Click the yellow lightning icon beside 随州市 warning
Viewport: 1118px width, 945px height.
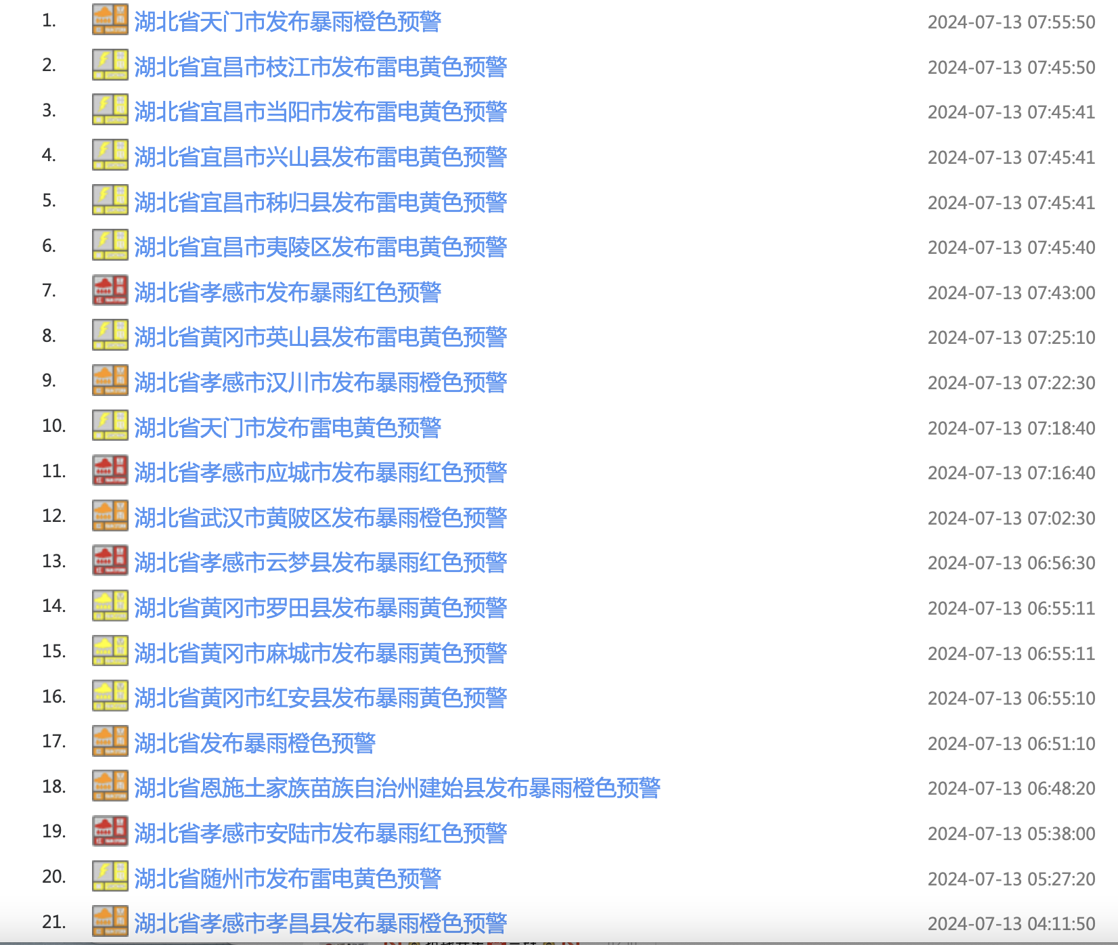pyautogui.click(x=110, y=877)
